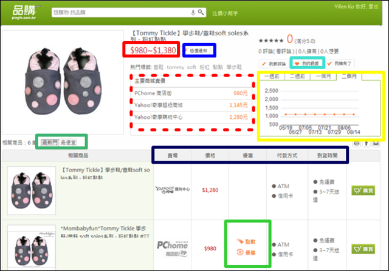Image resolution: width=389 pixels, height=271 pixels.
Task: Click the 到貨時間 column header
Action: pos(327,155)
